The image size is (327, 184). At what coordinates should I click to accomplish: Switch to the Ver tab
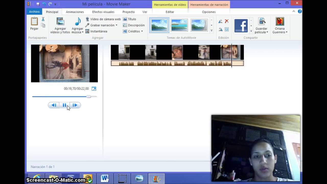click(145, 12)
